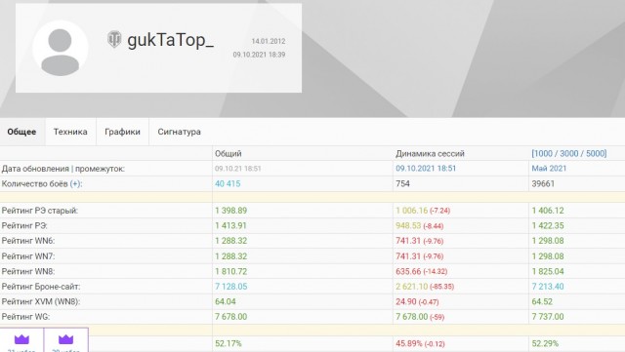
Task: Select the Май 2021 period link
Action: [x=549, y=169]
